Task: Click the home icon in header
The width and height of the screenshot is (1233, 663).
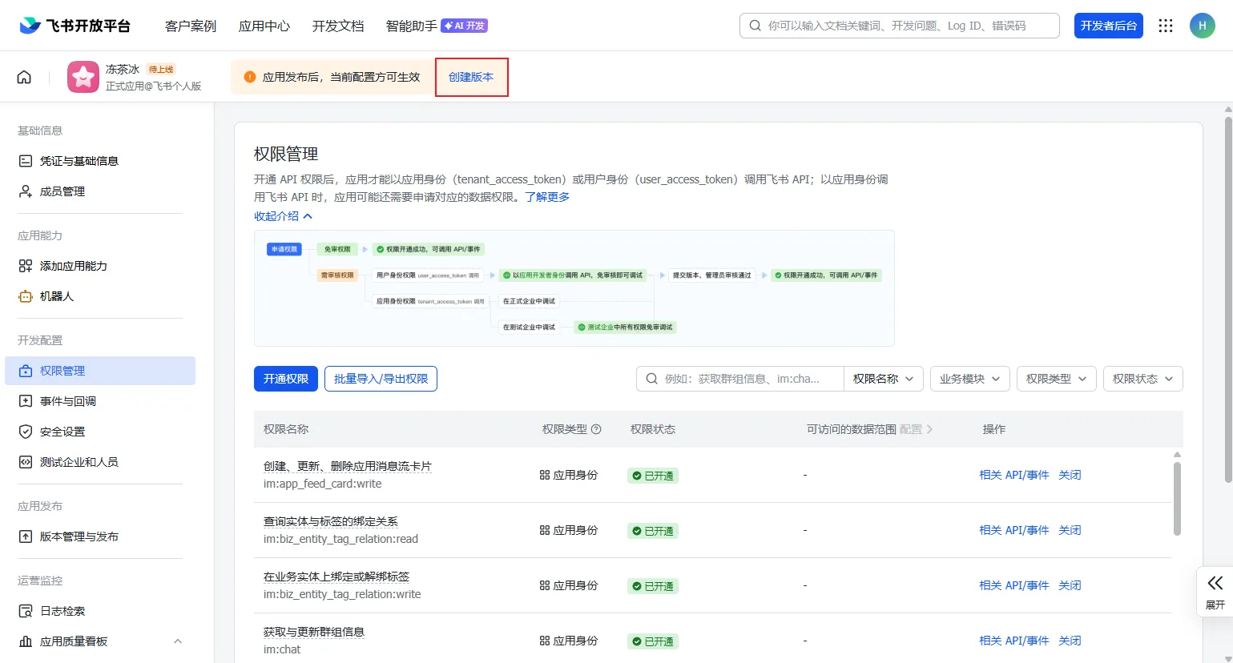Action: coord(24,77)
